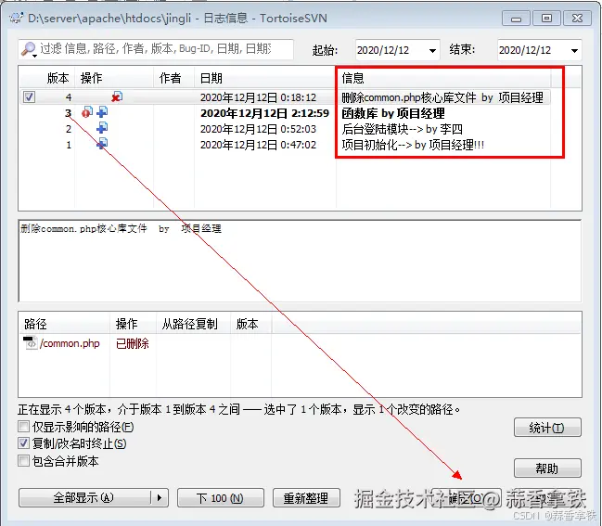Viewport: 602px width, 526px height.
Task: Click the blue added action icon in revision 3
Action: (102, 112)
